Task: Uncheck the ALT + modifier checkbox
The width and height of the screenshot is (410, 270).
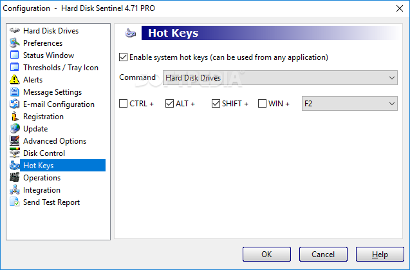Action: [x=169, y=104]
